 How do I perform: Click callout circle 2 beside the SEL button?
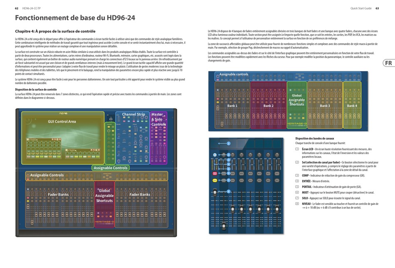point(229,155)
